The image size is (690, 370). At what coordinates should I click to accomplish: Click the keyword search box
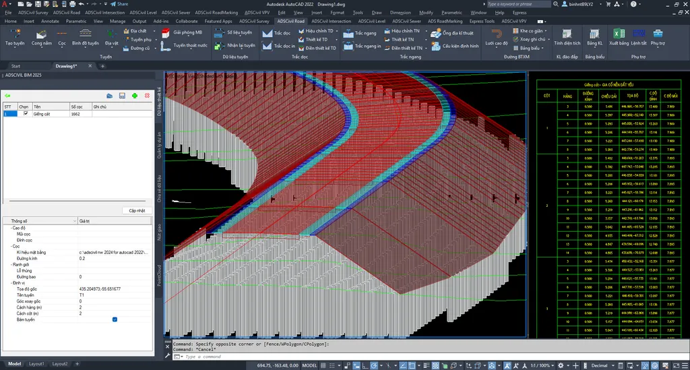[518, 4]
